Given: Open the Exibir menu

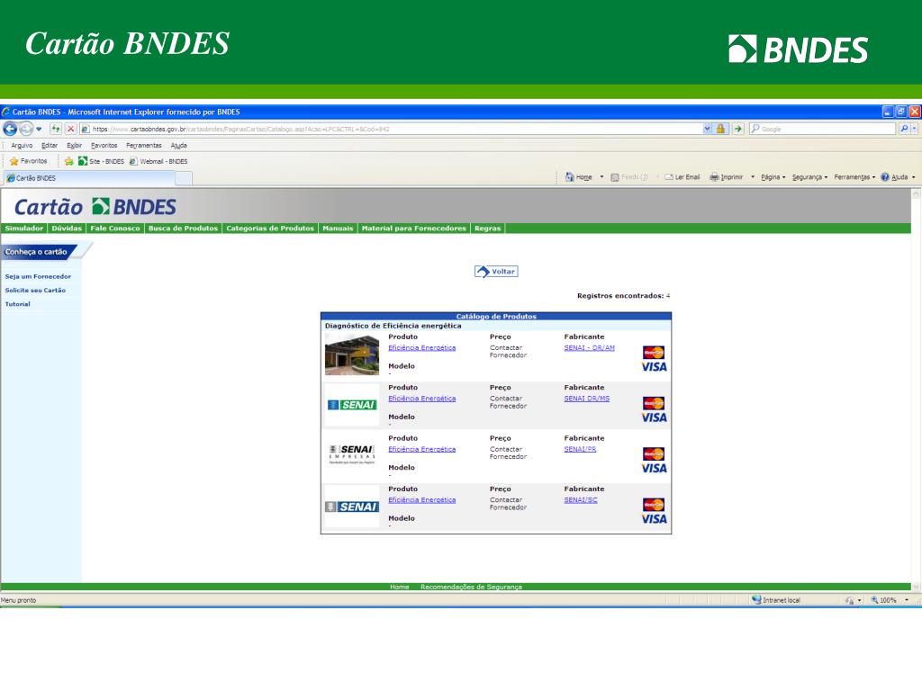Looking at the screenshot, I should (x=74, y=145).
